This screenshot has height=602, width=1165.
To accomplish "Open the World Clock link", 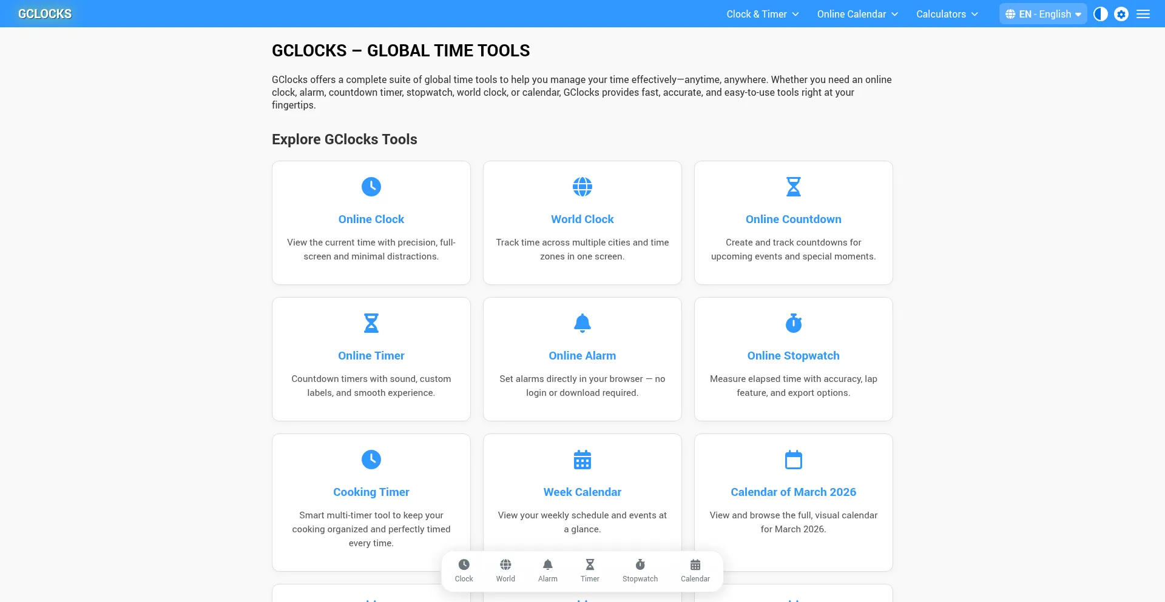I will [582, 219].
